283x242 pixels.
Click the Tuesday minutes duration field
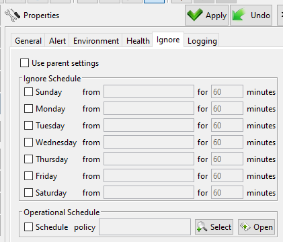click(x=227, y=125)
